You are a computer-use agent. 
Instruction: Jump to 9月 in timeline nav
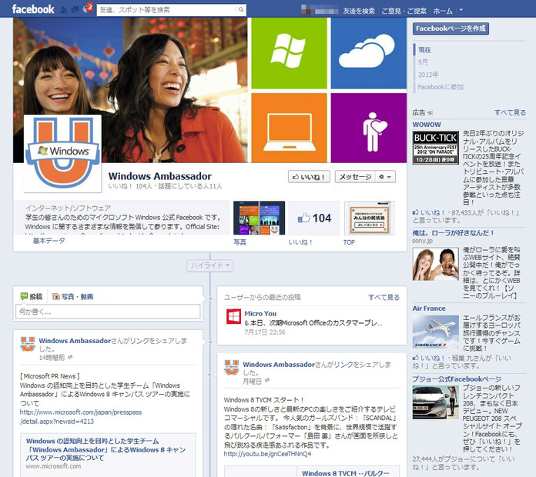coord(423,62)
